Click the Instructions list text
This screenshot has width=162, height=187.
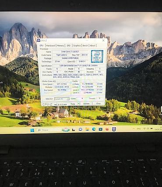click(x=78, y=75)
